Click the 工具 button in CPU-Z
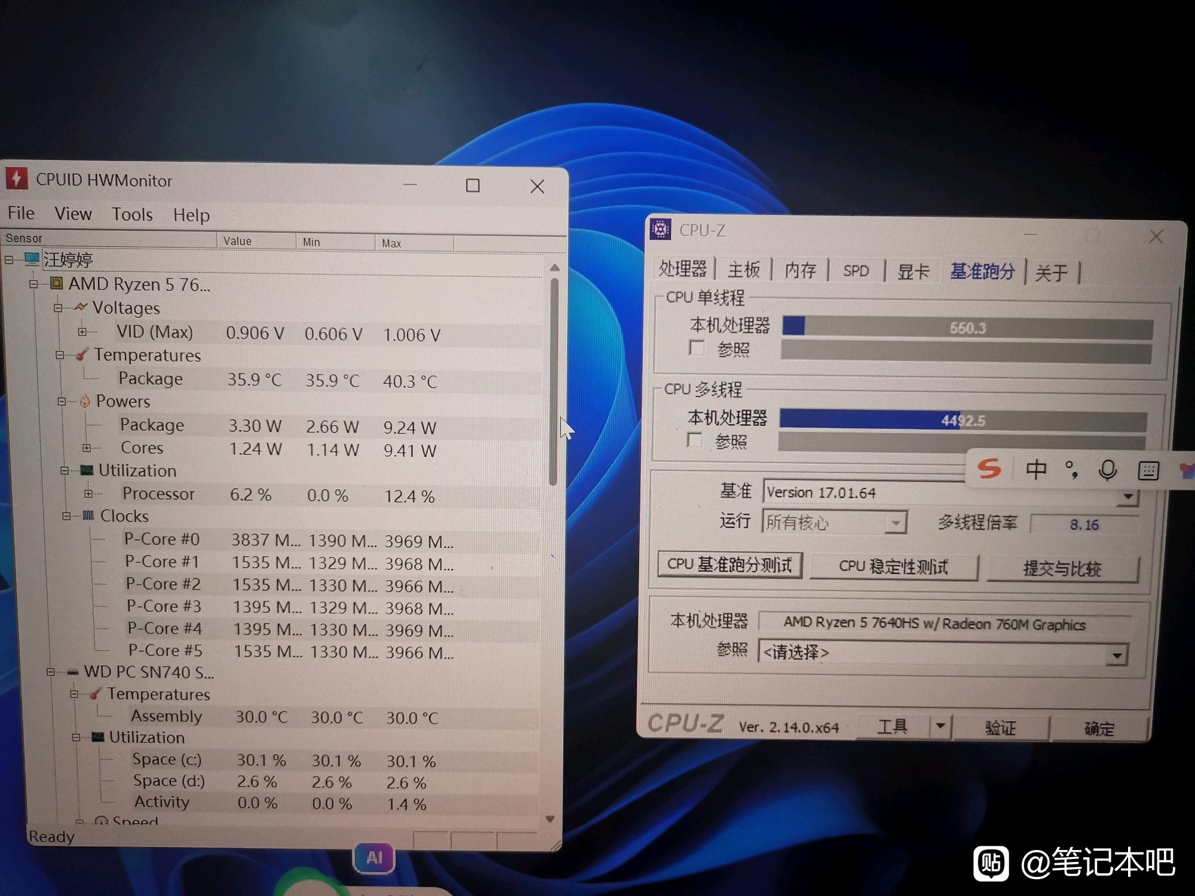 [893, 726]
